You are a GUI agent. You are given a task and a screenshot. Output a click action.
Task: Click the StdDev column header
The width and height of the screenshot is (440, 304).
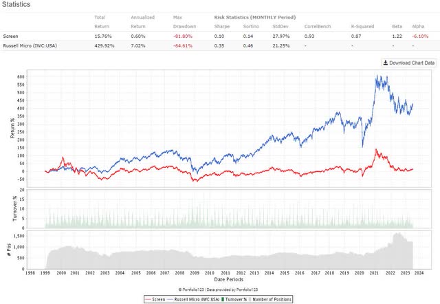point(280,26)
